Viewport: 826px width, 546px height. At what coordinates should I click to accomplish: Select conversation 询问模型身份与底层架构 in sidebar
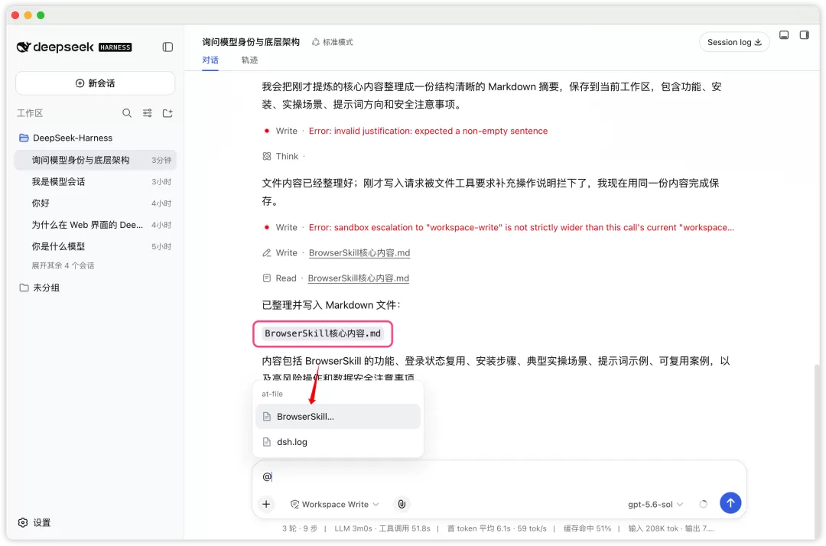[96, 160]
